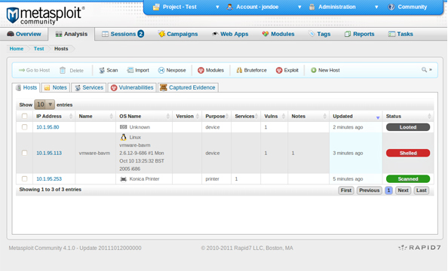Screen dimensions: 448x271
Task: Click the Import toolbar icon
Action: click(130, 70)
